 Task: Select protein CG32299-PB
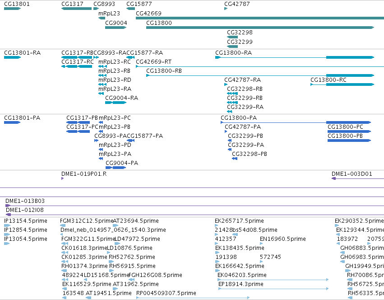[245, 136]
